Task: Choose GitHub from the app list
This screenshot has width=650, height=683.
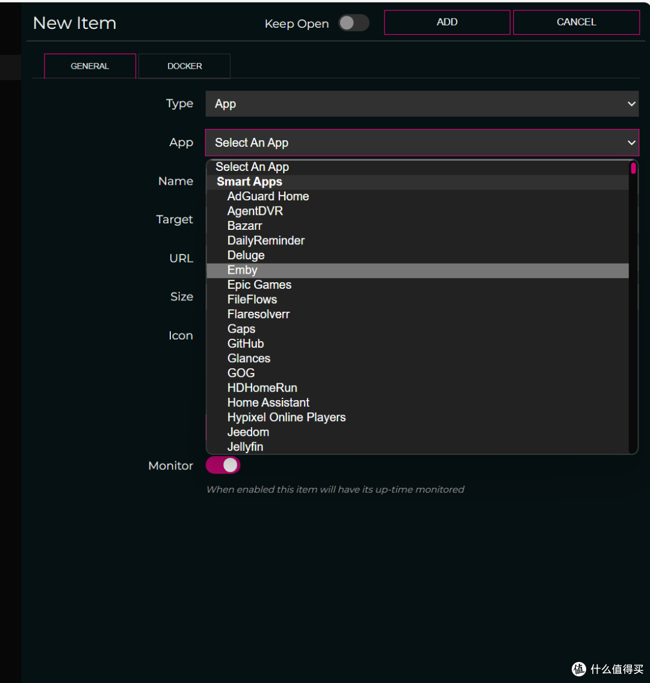Action: tap(246, 344)
